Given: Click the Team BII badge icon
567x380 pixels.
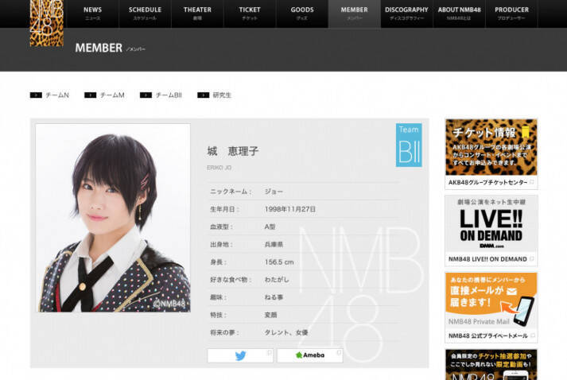Looking at the screenshot, I should [409, 145].
